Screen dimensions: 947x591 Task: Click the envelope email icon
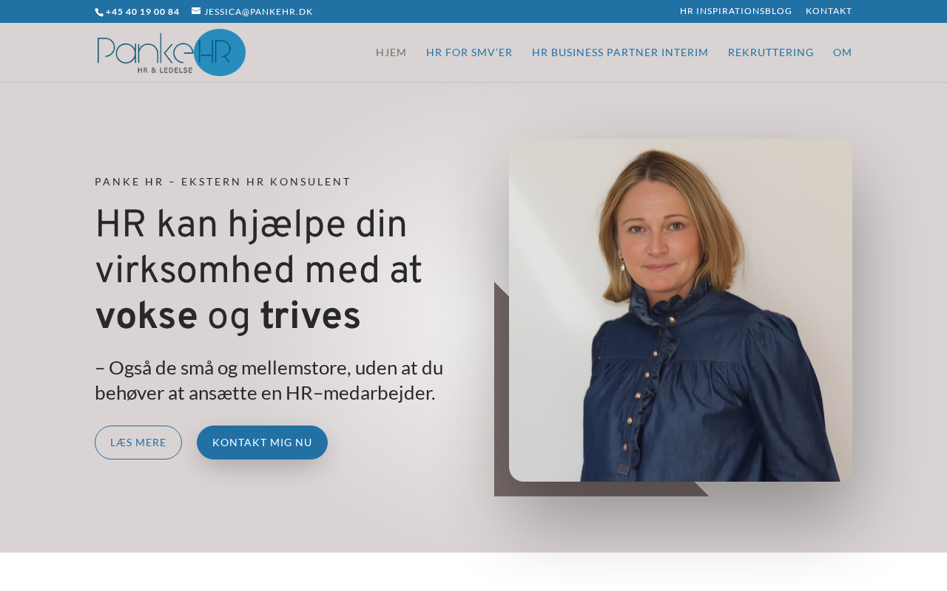196,11
